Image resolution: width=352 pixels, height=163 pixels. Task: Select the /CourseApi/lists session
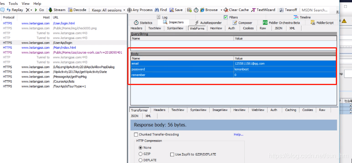pos(63,81)
